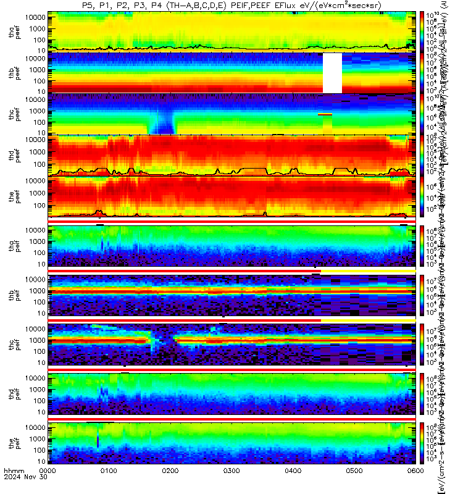Click the 100 tick label of 'the peif' axis
The height and width of the screenshot is (494, 463).
[x=40, y=450]
